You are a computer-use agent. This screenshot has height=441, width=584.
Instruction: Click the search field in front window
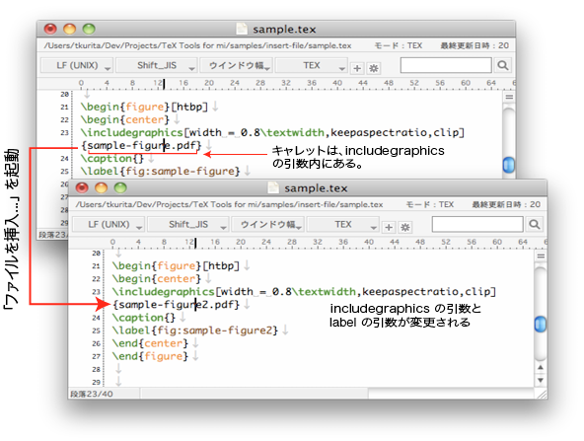(477, 224)
